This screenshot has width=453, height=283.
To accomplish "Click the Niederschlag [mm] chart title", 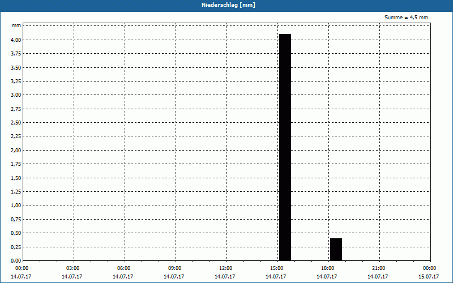I will pyautogui.click(x=228, y=5).
